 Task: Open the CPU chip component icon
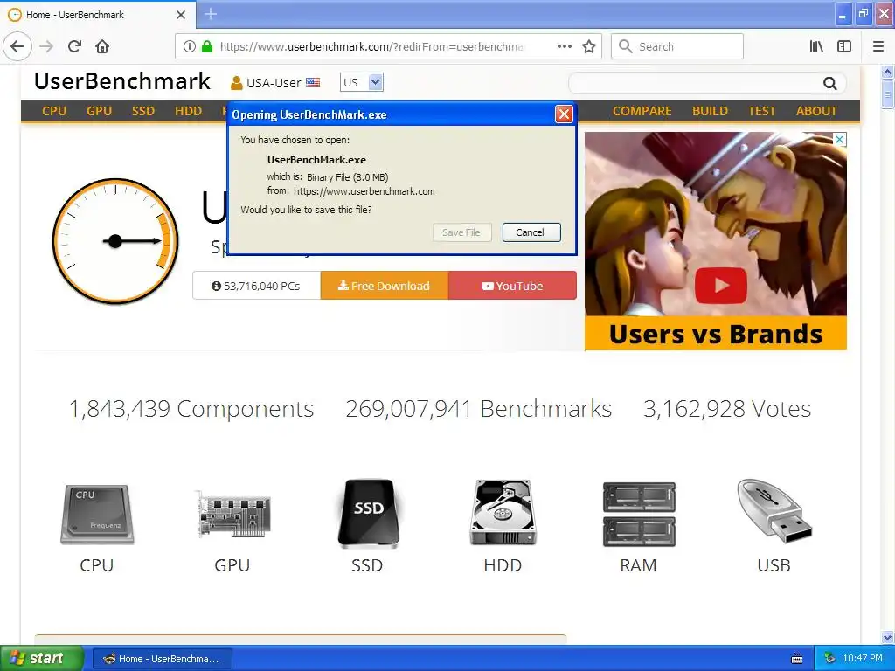tap(97, 514)
